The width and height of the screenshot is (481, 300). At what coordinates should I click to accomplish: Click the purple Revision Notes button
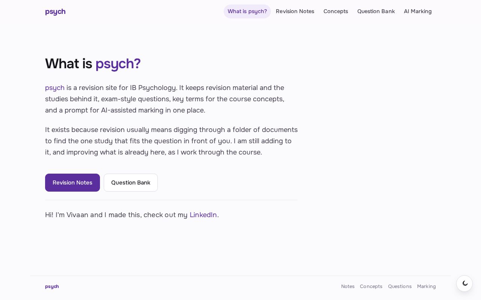click(73, 183)
